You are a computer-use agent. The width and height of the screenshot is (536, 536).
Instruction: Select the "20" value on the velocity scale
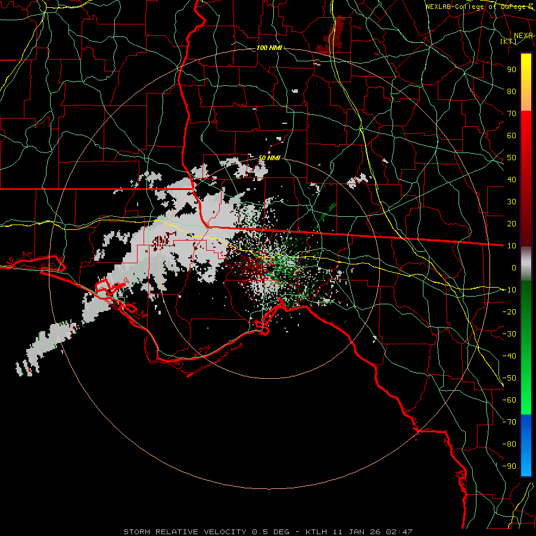pos(512,223)
